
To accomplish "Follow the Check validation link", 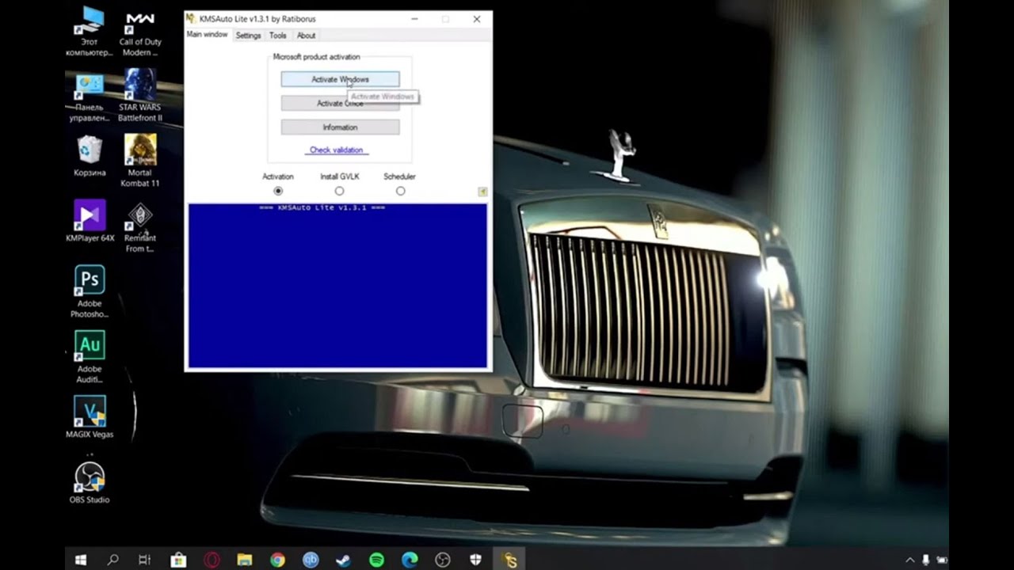I will (336, 150).
